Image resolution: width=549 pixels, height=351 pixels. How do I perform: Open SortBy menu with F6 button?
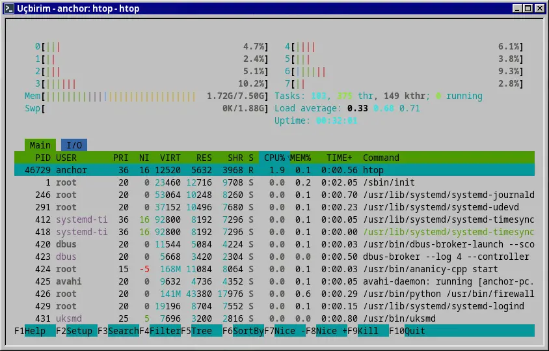243,331
